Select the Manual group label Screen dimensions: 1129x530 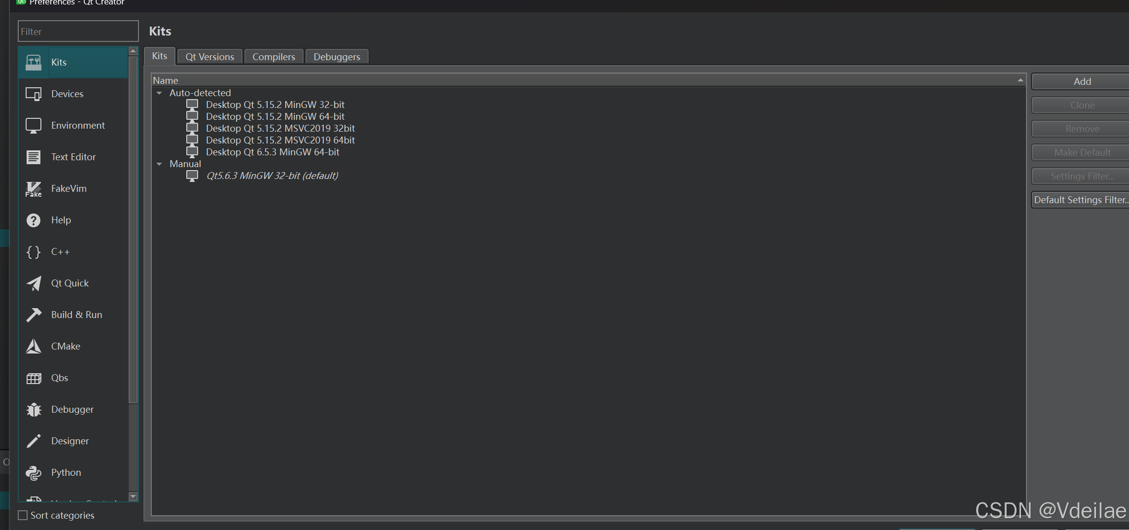185,164
